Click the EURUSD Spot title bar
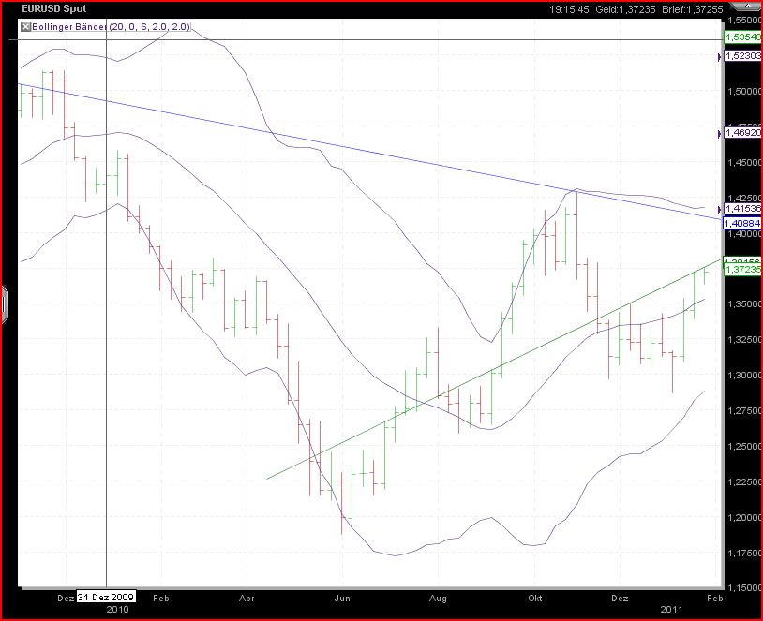This screenshot has width=763, height=621. pos(56,7)
